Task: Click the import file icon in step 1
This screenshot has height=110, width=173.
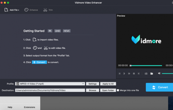Action: (x=34, y=40)
